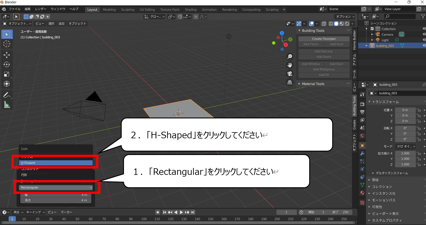426x225 pixels.
Task: Open Render properties tab icon
Action: point(362,104)
